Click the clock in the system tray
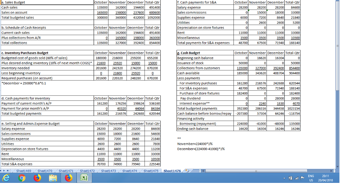Screen dimensions: 345x194 [x=325, y=178]
